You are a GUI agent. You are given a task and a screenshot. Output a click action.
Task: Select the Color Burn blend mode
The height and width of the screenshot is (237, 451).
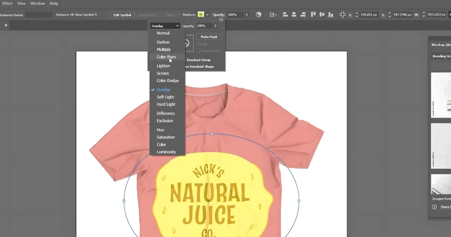point(167,57)
